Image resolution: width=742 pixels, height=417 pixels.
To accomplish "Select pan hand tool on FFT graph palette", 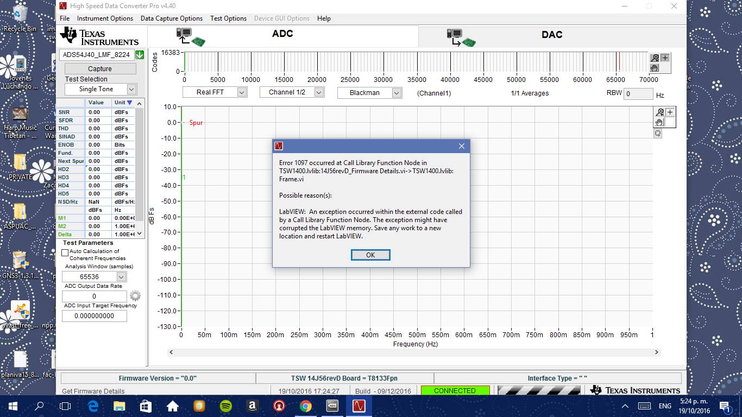I will [x=660, y=122].
